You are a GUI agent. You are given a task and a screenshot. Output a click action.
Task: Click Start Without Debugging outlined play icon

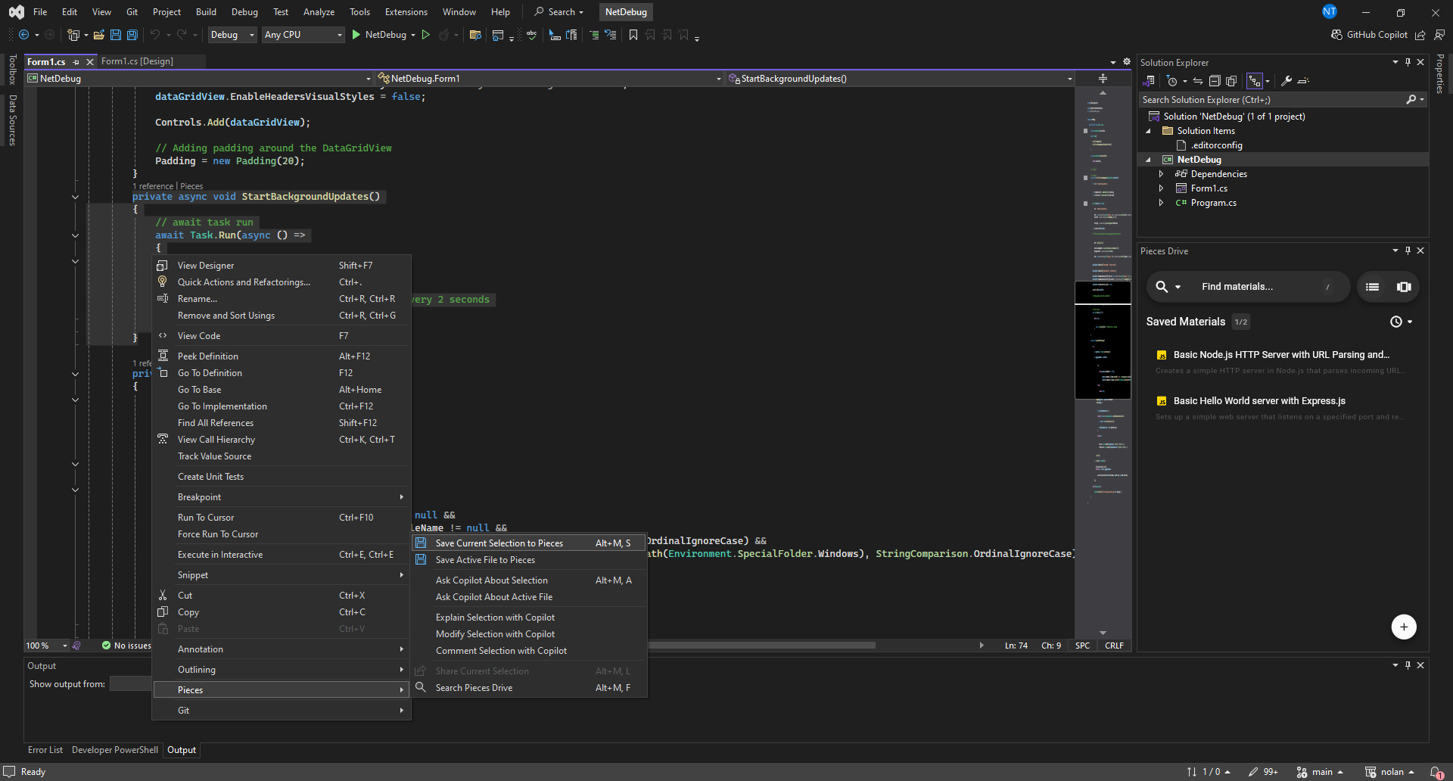tap(426, 35)
